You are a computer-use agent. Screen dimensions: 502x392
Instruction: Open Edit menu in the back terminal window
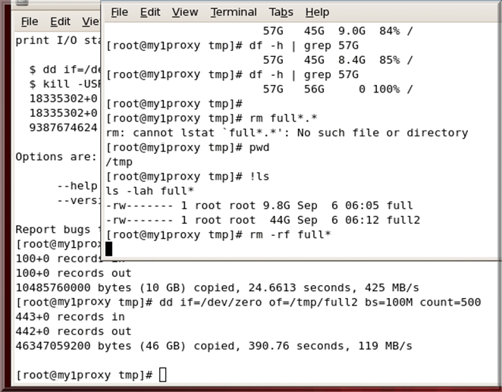click(x=60, y=21)
